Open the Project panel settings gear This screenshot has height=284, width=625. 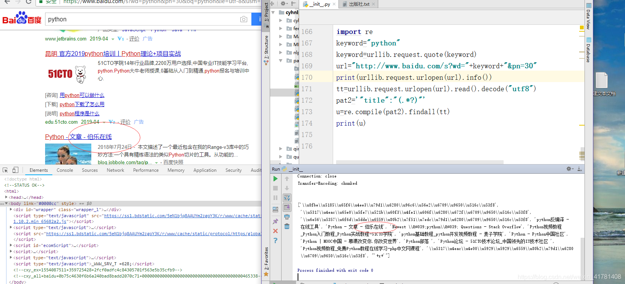[x=284, y=3]
